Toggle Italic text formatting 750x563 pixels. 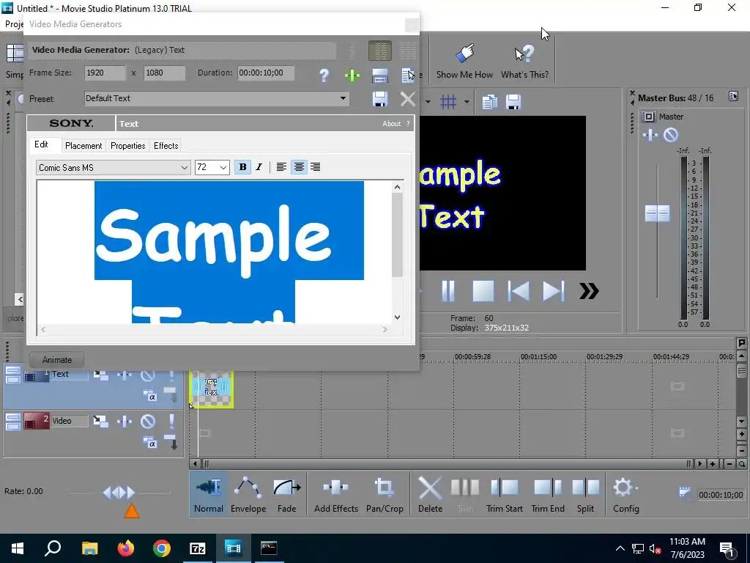[259, 166]
